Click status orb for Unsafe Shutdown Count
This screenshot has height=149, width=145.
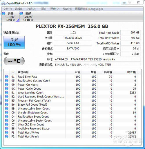[x=7, y=112]
